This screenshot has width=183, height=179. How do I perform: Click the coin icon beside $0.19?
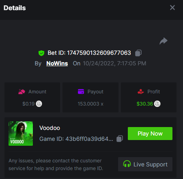coord(39,104)
